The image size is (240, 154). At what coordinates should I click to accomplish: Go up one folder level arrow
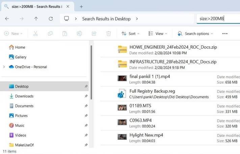[x=36, y=19]
